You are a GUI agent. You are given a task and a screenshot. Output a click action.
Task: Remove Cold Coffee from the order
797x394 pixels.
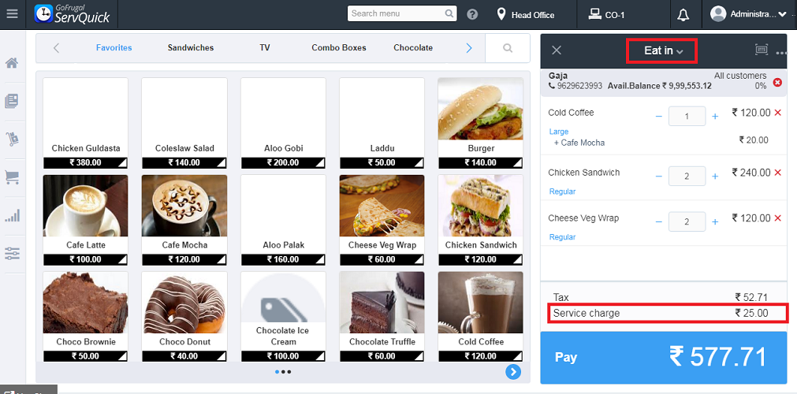(777, 113)
